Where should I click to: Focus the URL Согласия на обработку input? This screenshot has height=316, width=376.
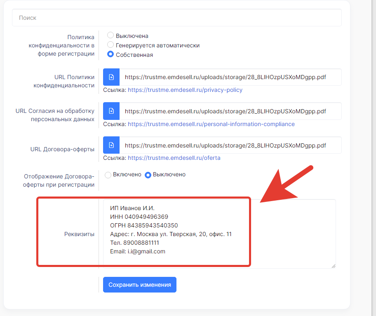(x=230, y=111)
